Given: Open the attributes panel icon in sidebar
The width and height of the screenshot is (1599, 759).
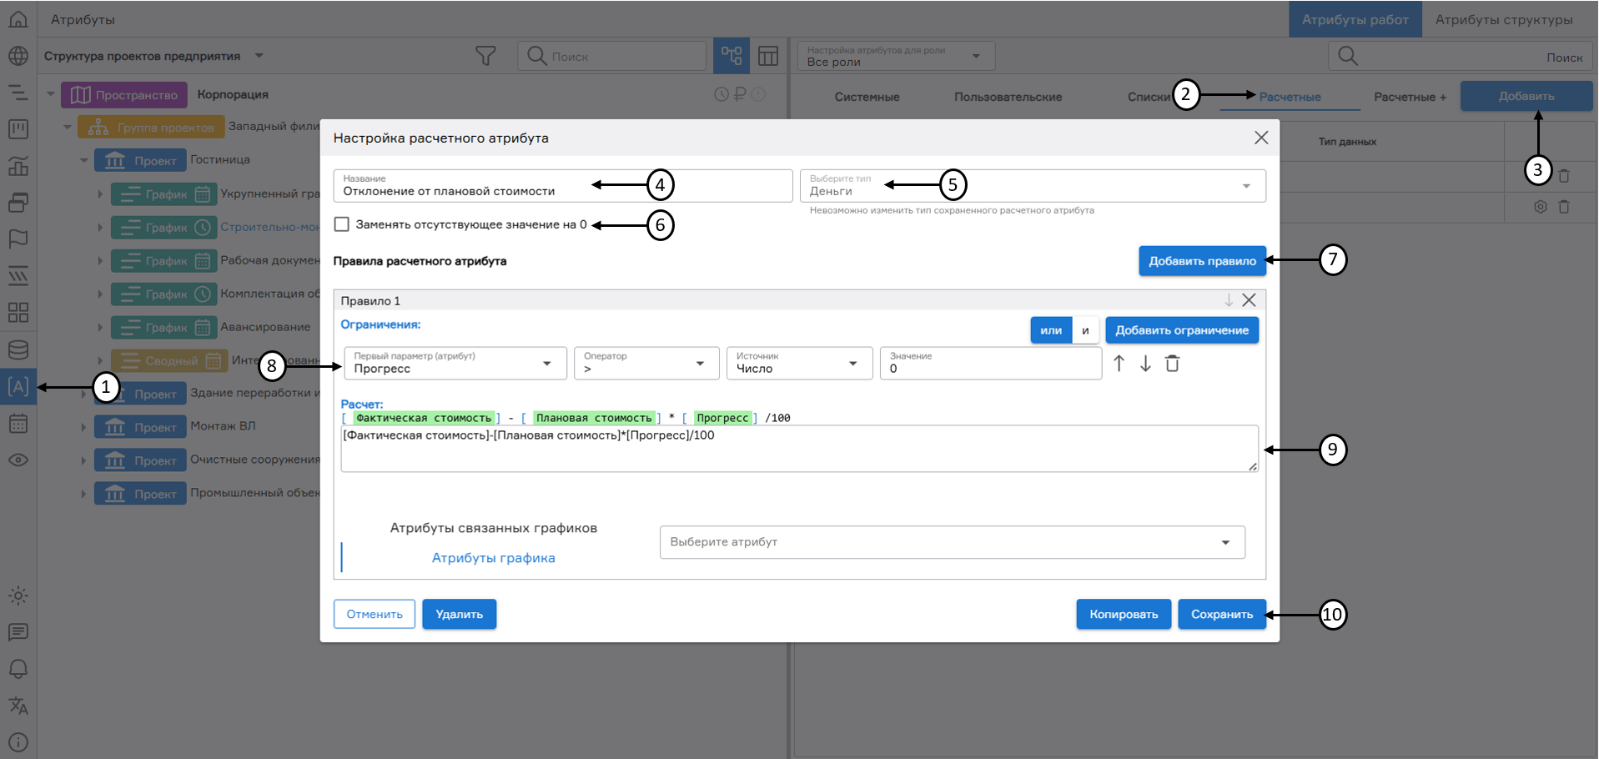Looking at the screenshot, I should [18, 386].
